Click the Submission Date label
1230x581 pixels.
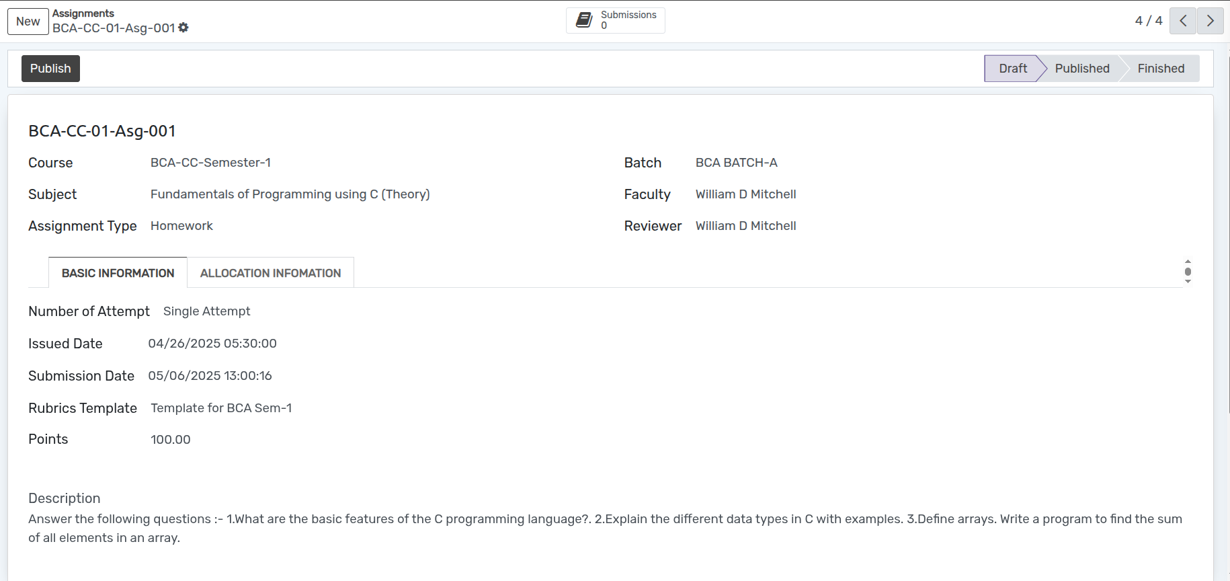pyautogui.click(x=81, y=376)
